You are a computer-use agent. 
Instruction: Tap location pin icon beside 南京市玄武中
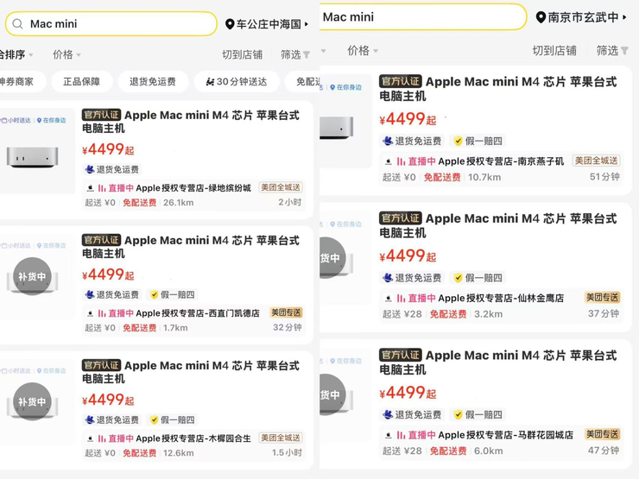pyautogui.click(x=541, y=17)
